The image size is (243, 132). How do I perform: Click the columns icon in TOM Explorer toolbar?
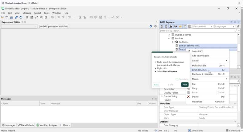[190, 26]
